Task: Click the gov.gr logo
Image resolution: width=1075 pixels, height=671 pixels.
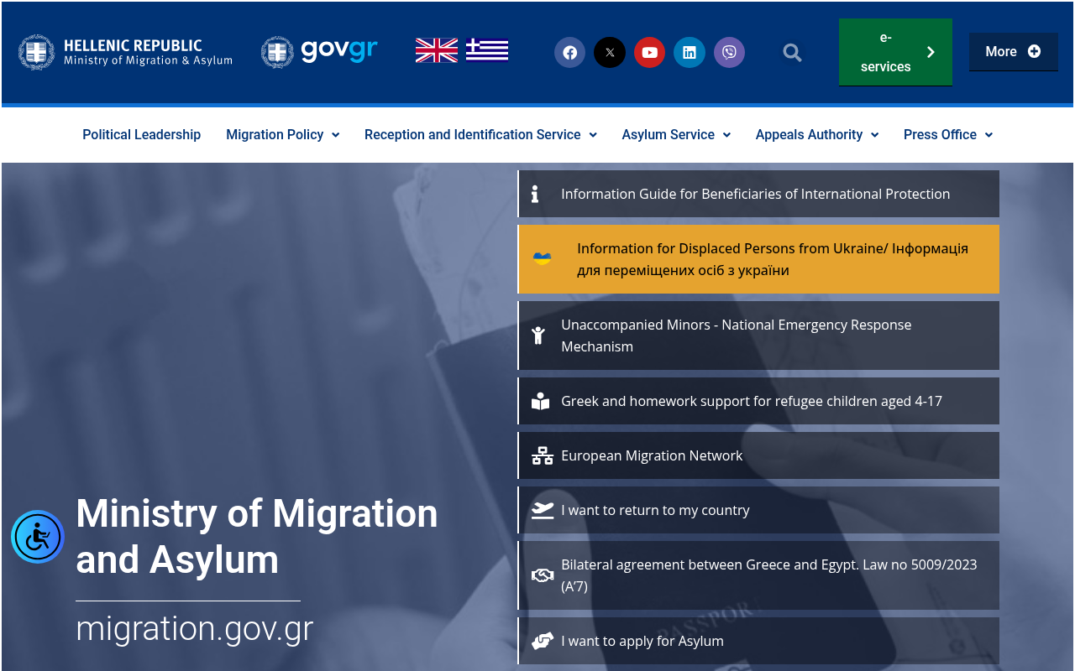Action: pyautogui.click(x=319, y=51)
